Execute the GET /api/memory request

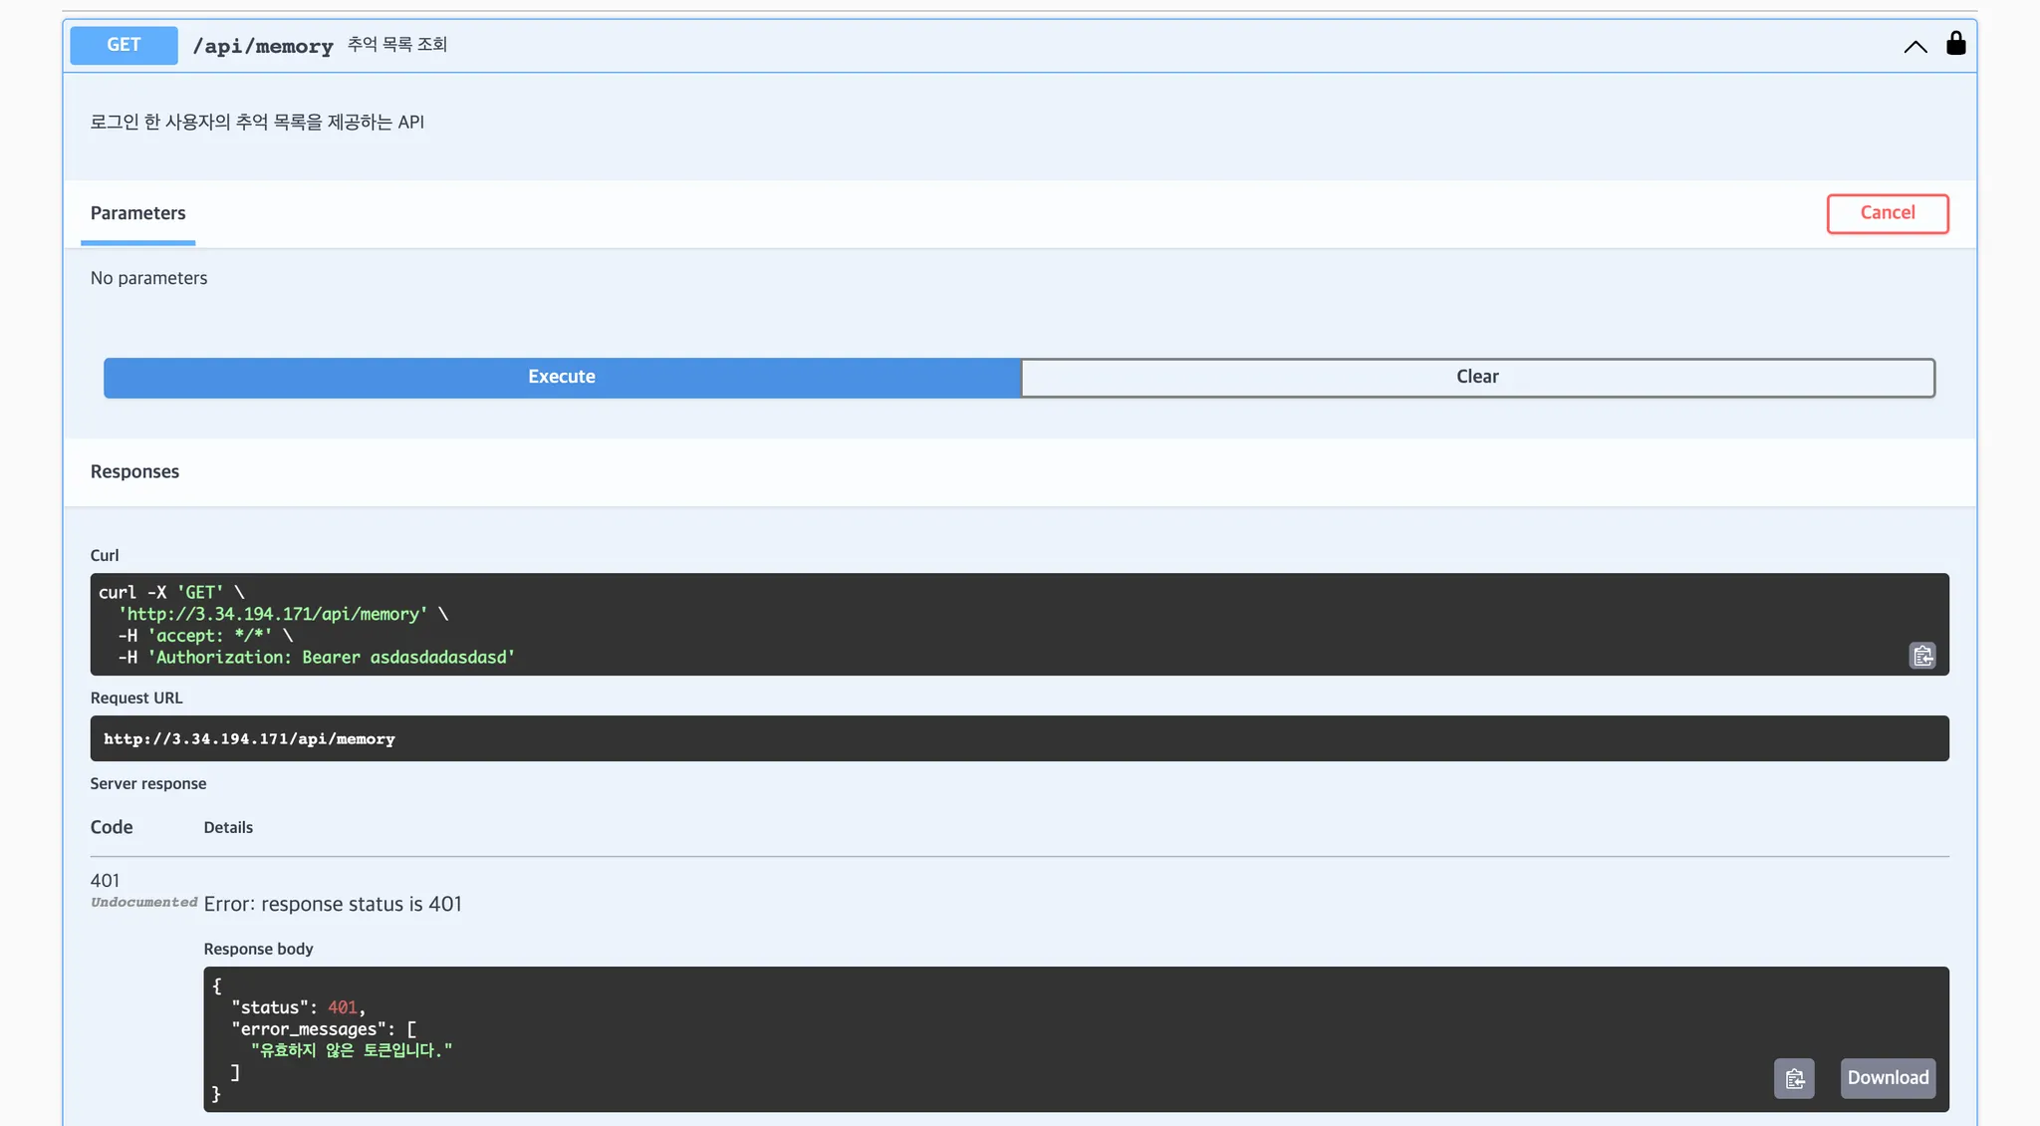coord(562,377)
